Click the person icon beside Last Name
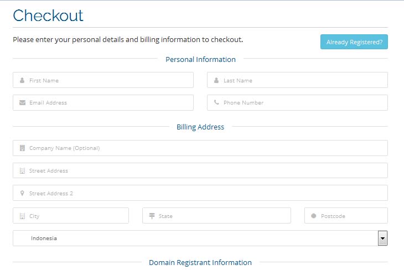The height and width of the screenshot is (270, 404). [x=216, y=80]
